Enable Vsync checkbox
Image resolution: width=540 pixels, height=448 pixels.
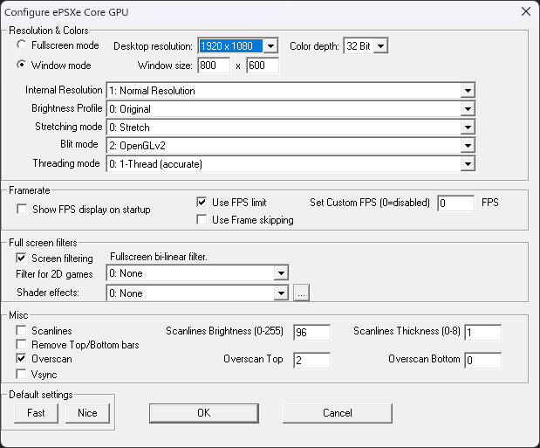[21, 374]
